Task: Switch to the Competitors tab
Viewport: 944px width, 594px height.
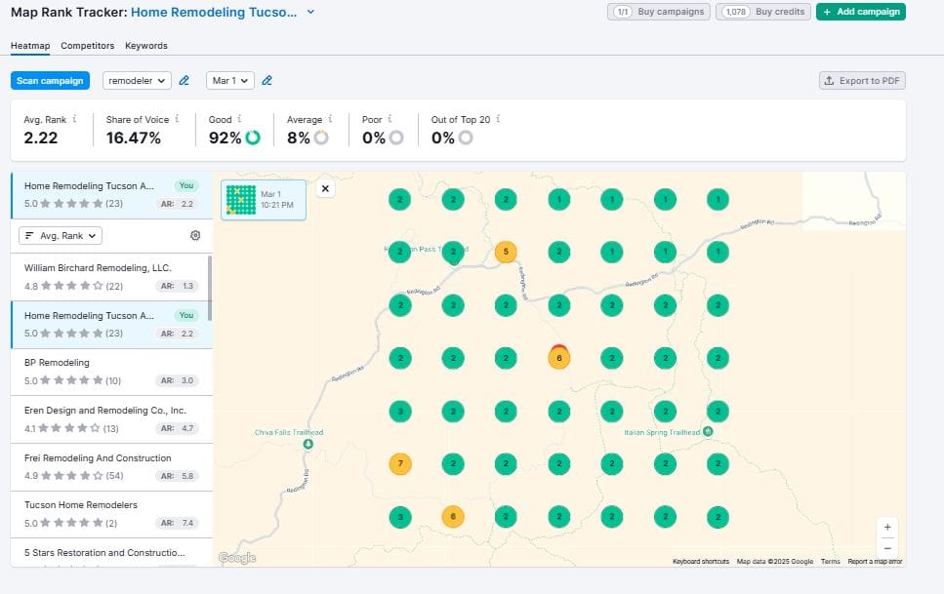Action: coord(87,46)
